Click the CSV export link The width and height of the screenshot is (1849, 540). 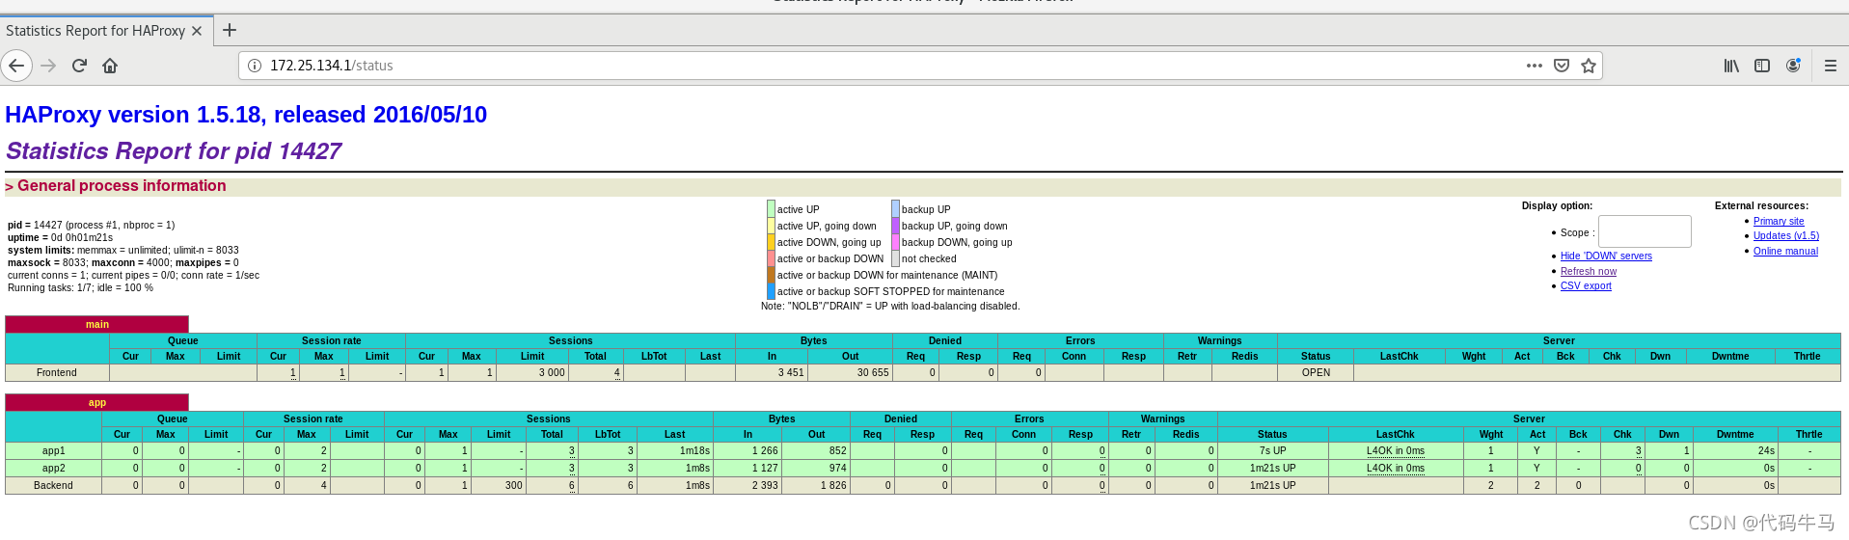[x=1586, y=285]
